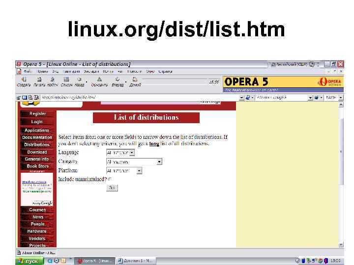Screen dimensions: 354x265
Task: Click the page icon beside address bar
Action: tap(30, 98)
